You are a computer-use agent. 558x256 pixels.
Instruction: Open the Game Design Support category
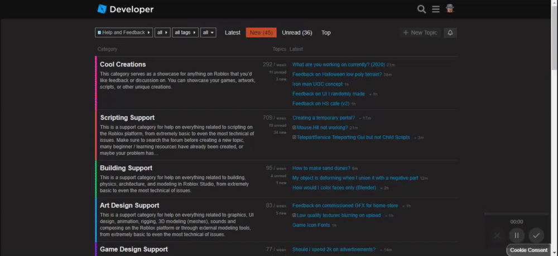134,249
